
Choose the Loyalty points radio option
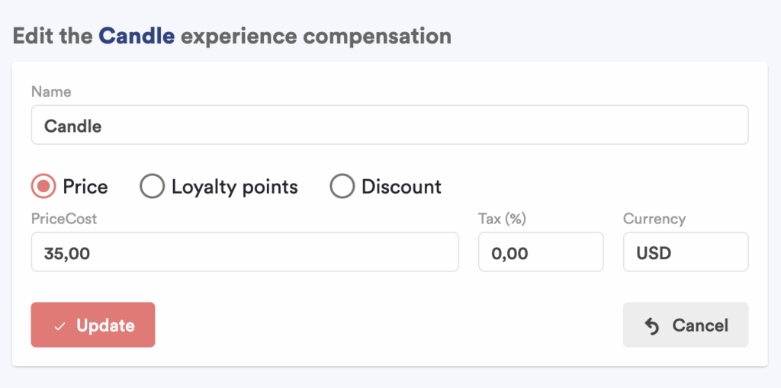tap(153, 187)
